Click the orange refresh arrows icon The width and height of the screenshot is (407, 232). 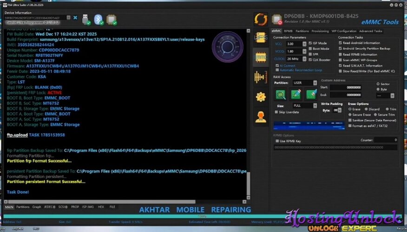261,19
